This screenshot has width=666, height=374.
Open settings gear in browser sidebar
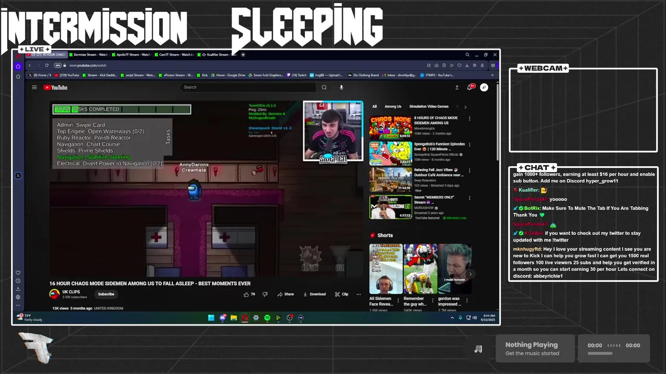pos(18,297)
